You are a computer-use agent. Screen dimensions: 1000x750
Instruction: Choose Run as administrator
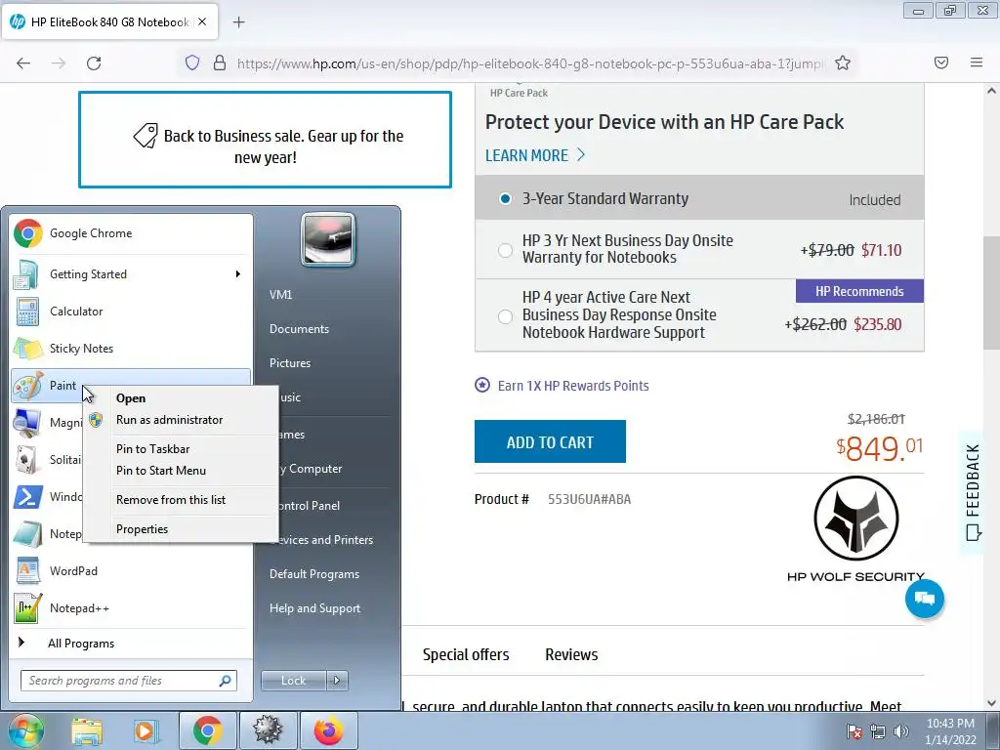tap(170, 420)
